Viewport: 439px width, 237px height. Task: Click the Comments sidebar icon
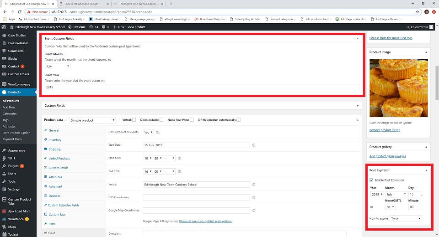tap(4, 51)
